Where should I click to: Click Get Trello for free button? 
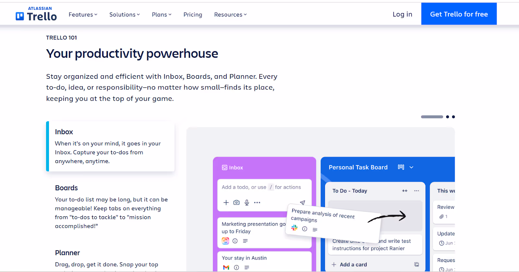click(459, 14)
